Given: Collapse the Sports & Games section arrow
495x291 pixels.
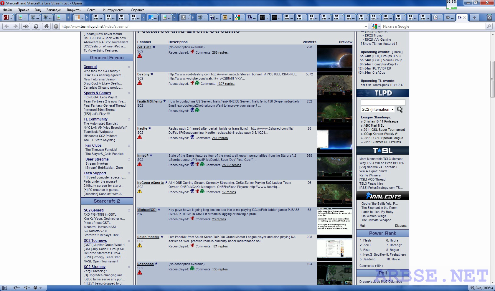Looking at the screenshot, I should pos(129,93).
